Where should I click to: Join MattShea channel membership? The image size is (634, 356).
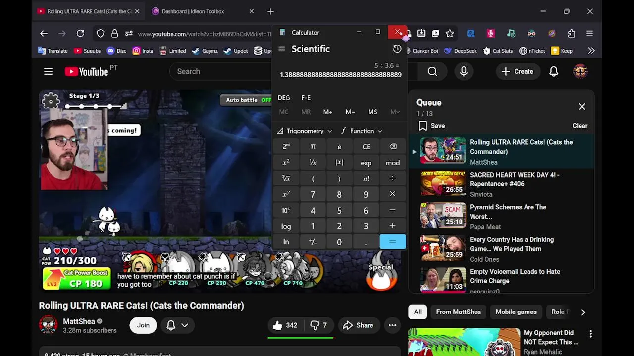point(143,325)
